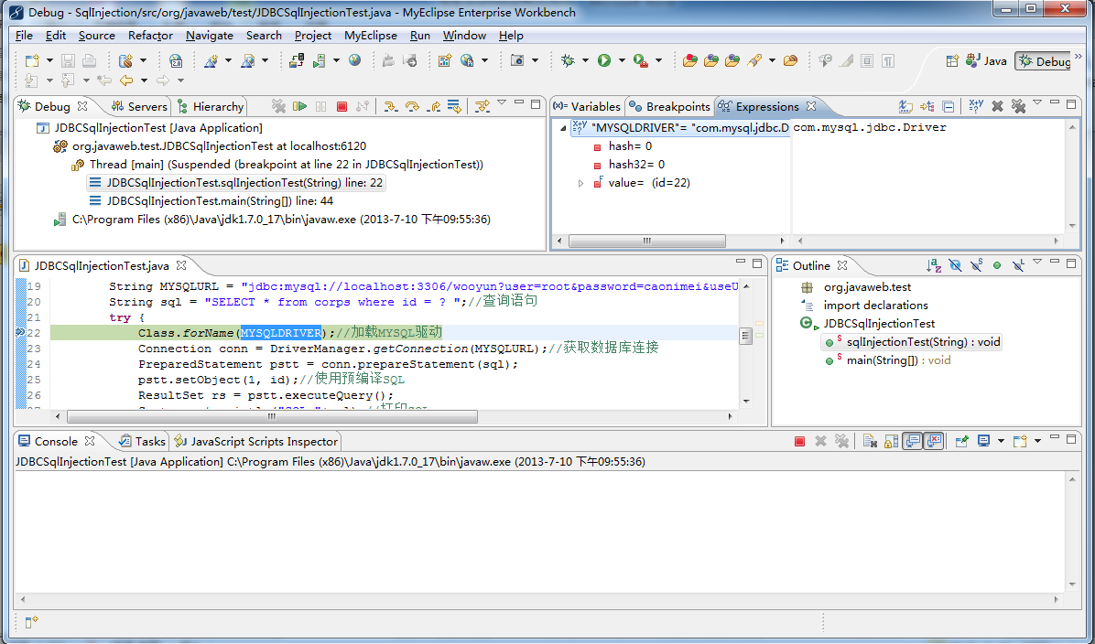Viewport: 1095px width, 644px height.
Task: Open dropdown next to New wizard icon
Action: (49, 60)
